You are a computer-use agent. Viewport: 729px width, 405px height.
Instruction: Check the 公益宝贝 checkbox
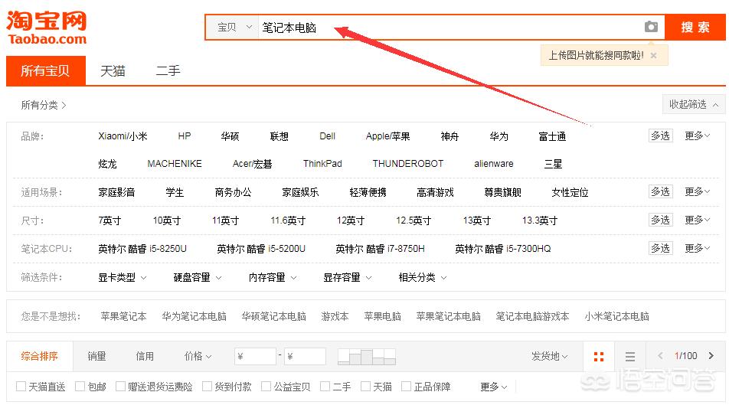click(266, 386)
